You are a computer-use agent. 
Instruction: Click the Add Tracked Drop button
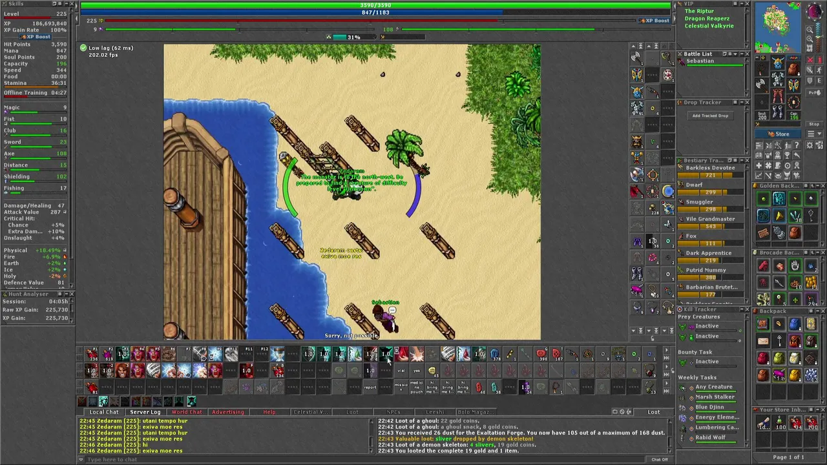[x=710, y=116]
